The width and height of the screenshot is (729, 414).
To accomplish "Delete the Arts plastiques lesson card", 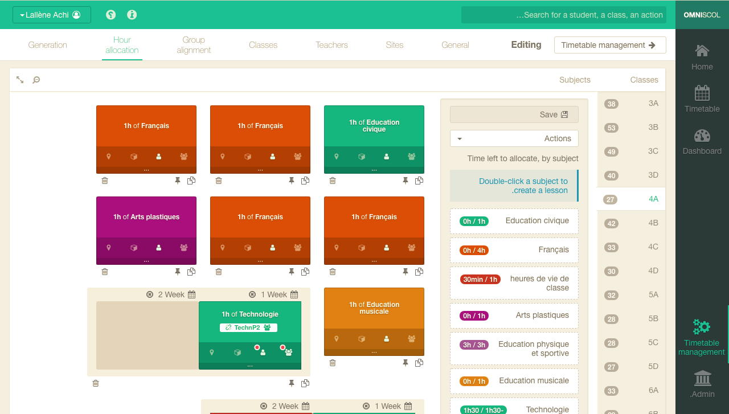I will click(105, 272).
